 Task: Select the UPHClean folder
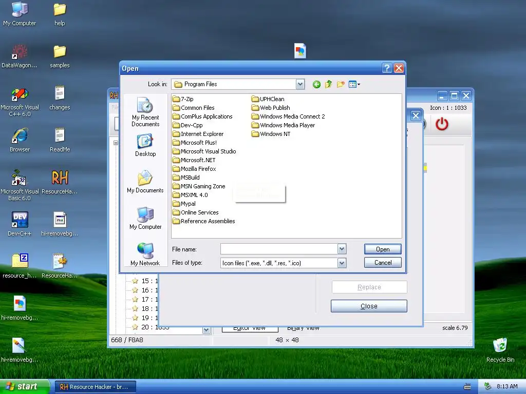pos(268,99)
